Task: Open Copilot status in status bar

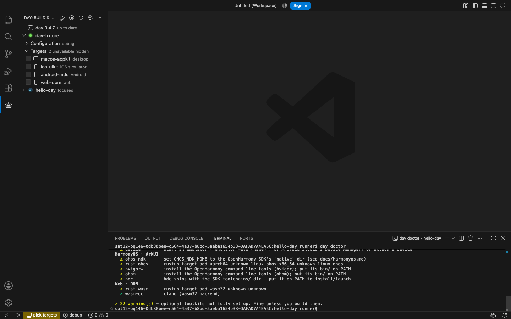Action: 493,315
